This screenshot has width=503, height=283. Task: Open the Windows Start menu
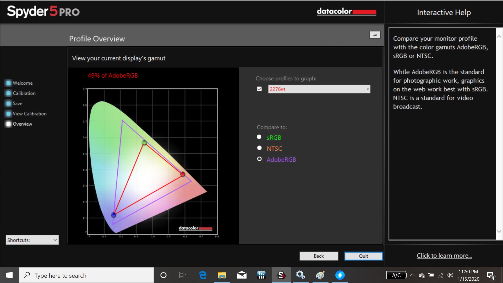pyautogui.click(x=9, y=275)
